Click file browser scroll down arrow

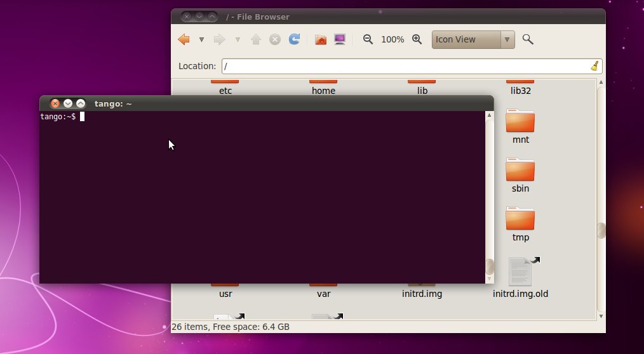601,317
